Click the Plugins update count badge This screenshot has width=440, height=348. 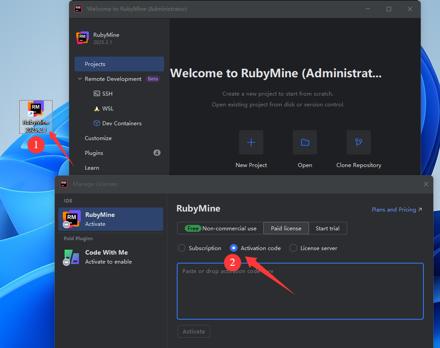pos(157,153)
